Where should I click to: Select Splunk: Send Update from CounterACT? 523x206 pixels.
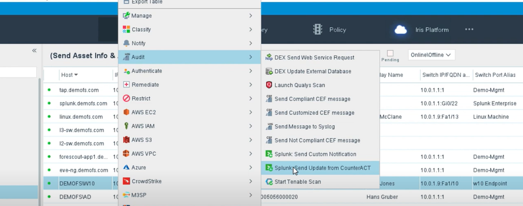pyautogui.click(x=320, y=168)
